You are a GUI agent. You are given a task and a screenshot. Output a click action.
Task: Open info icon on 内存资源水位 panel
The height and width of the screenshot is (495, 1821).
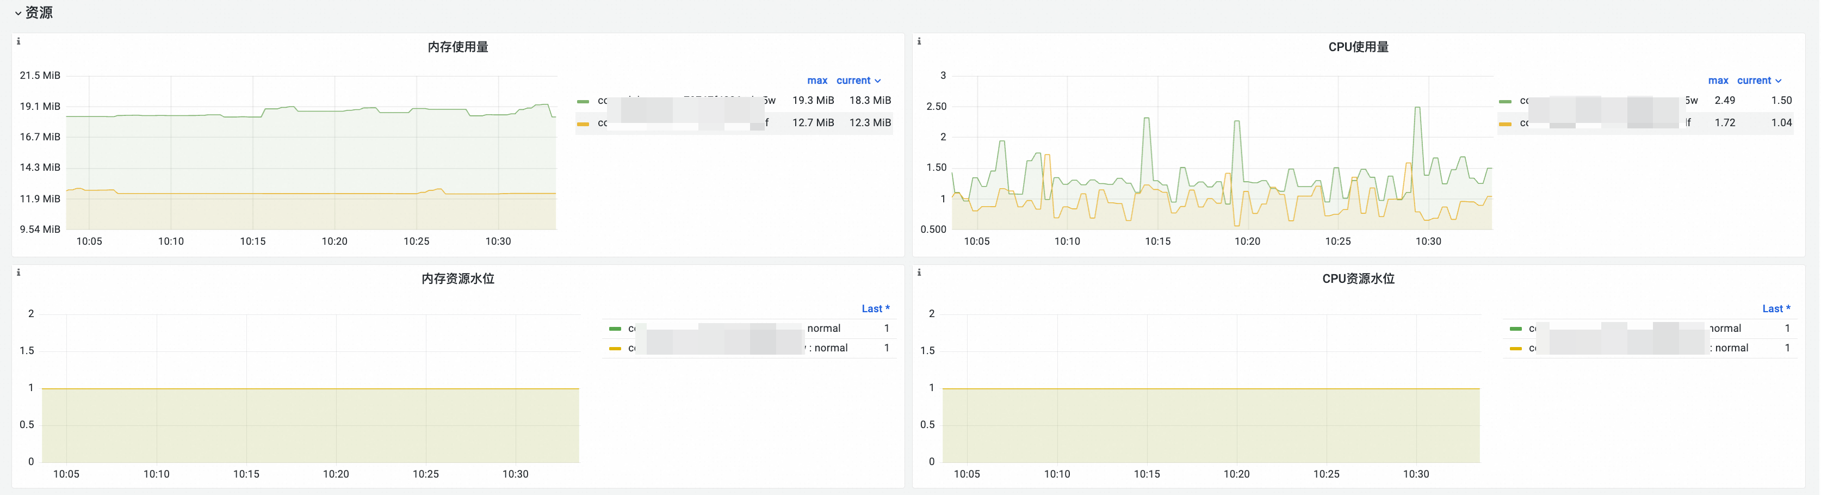click(x=18, y=273)
